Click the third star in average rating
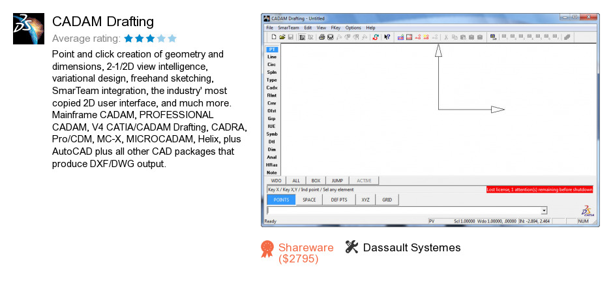This screenshot has width=613, height=282. tap(150, 39)
